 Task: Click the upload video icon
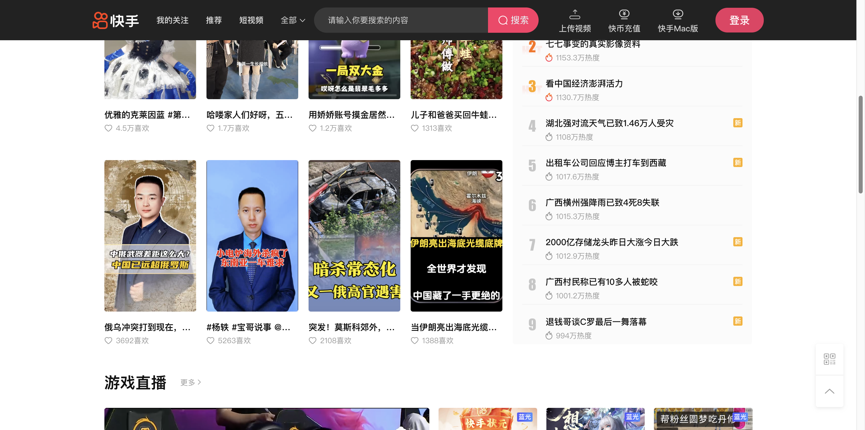pyautogui.click(x=575, y=14)
